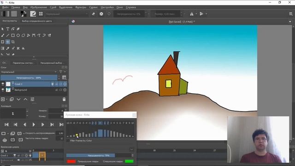
Task: Click the foreground/background color selector
Action: pos(24,14)
